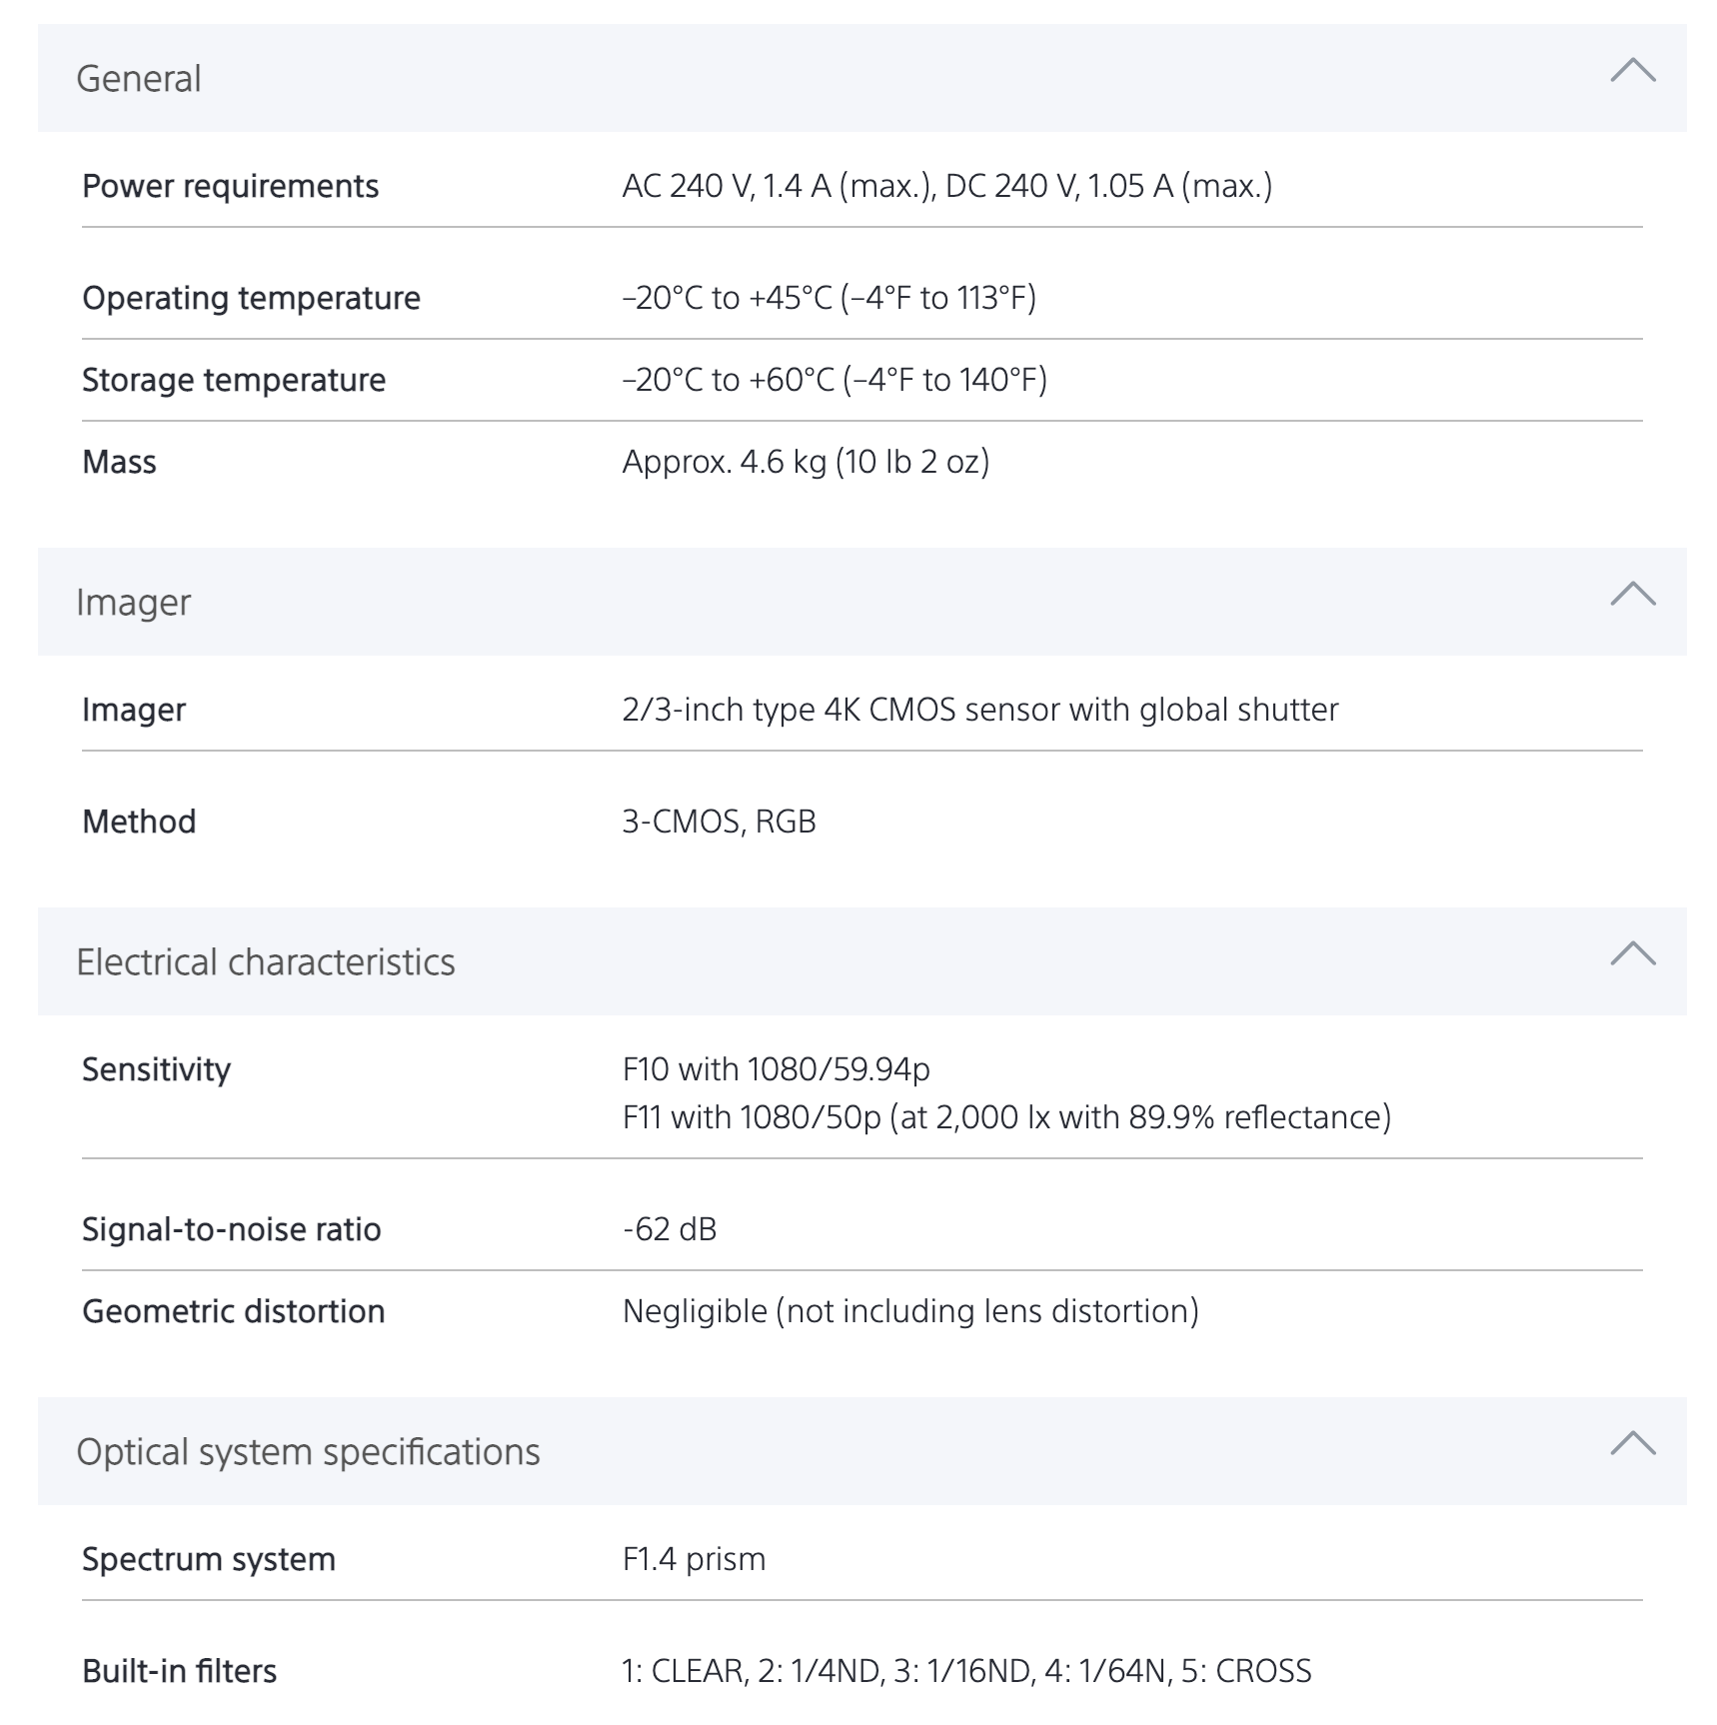Click the 2/3-inch 4K CMOS sensor value

pos(979,710)
